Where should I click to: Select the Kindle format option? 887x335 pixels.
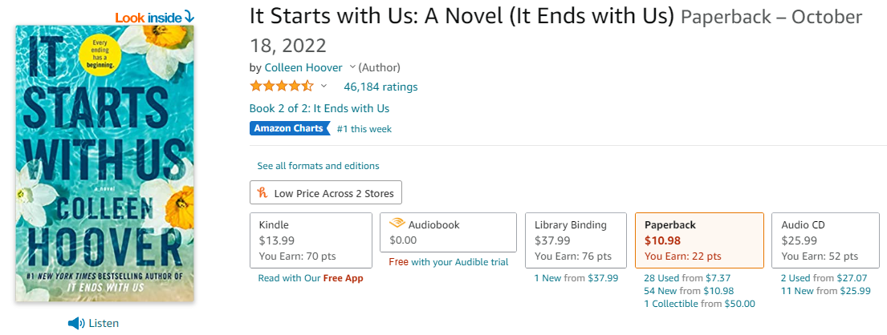point(311,240)
